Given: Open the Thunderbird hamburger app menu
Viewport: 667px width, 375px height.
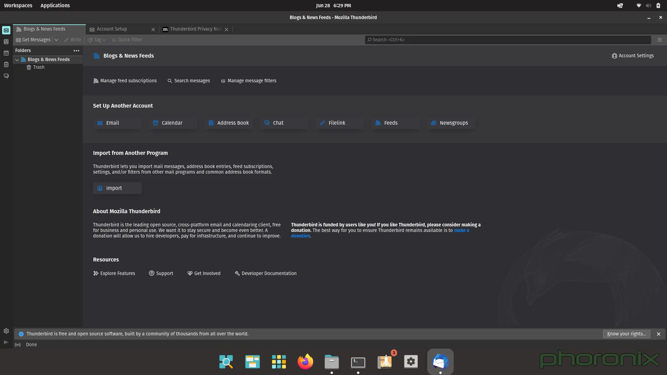Looking at the screenshot, I should [660, 40].
